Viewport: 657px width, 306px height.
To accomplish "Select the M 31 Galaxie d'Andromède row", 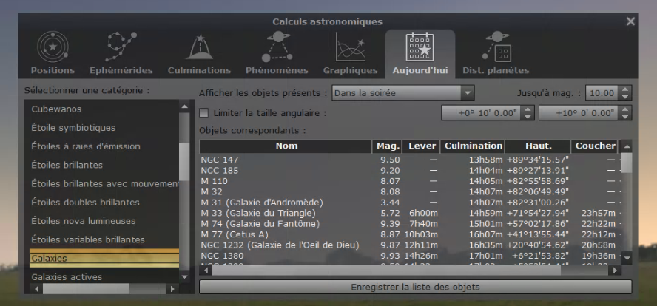I will click(x=408, y=203).
